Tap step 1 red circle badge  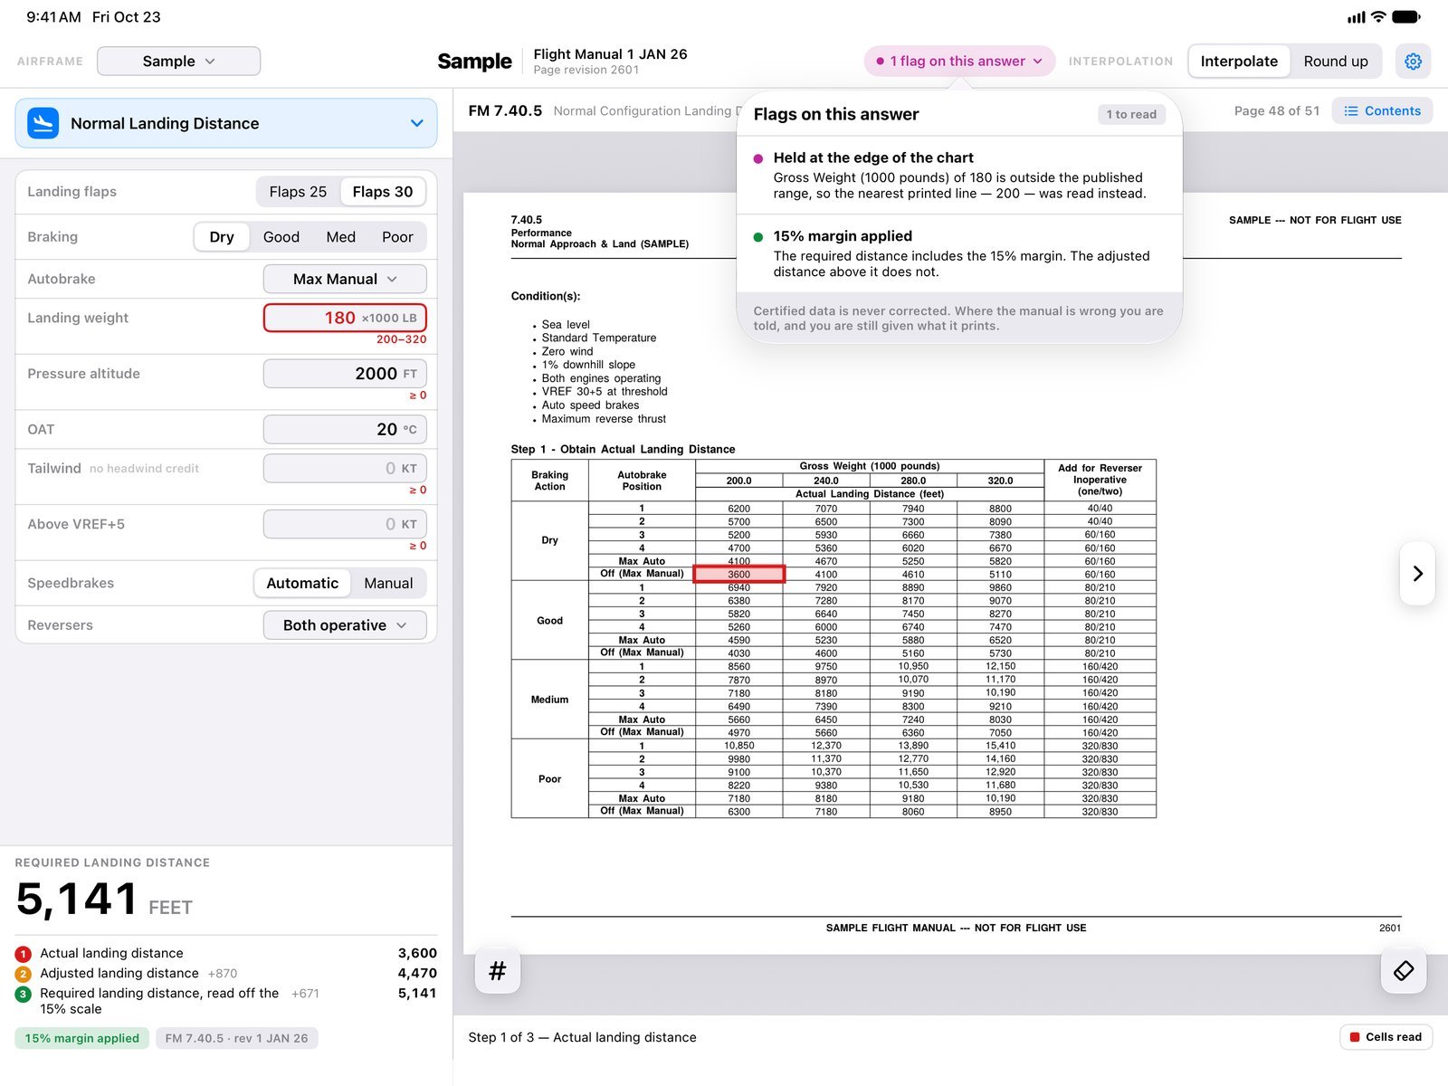point(24,954)
